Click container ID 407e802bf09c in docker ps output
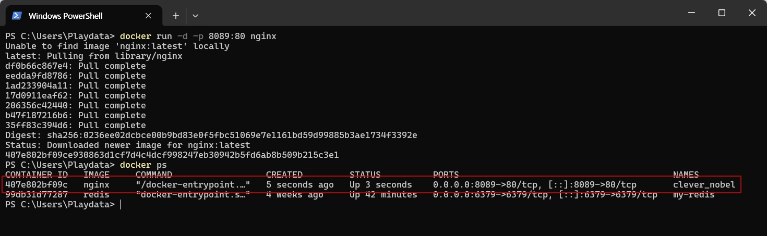 pyautogui.click(x=37, y=185)
